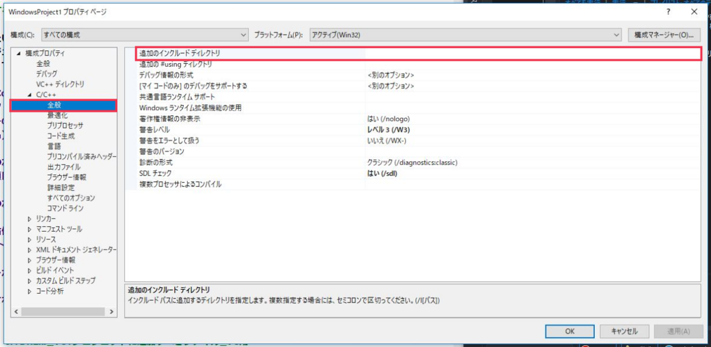Viewport: 711px width, 347px height.
Task: Click tree horizontal scrollbar left arrow
Action: 17,310
